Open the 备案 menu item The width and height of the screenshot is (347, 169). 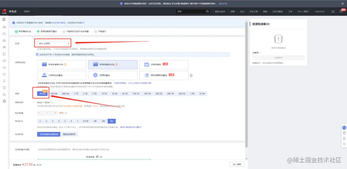[265, 11]
